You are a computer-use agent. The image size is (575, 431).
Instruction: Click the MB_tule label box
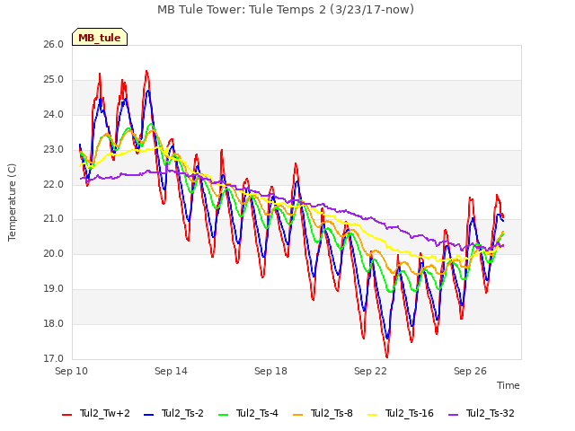point(100,37)
